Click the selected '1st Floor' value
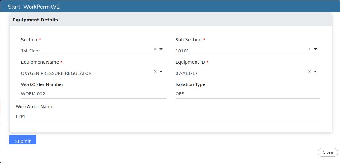Screen dimensions: 340x163 coord(31,51)
